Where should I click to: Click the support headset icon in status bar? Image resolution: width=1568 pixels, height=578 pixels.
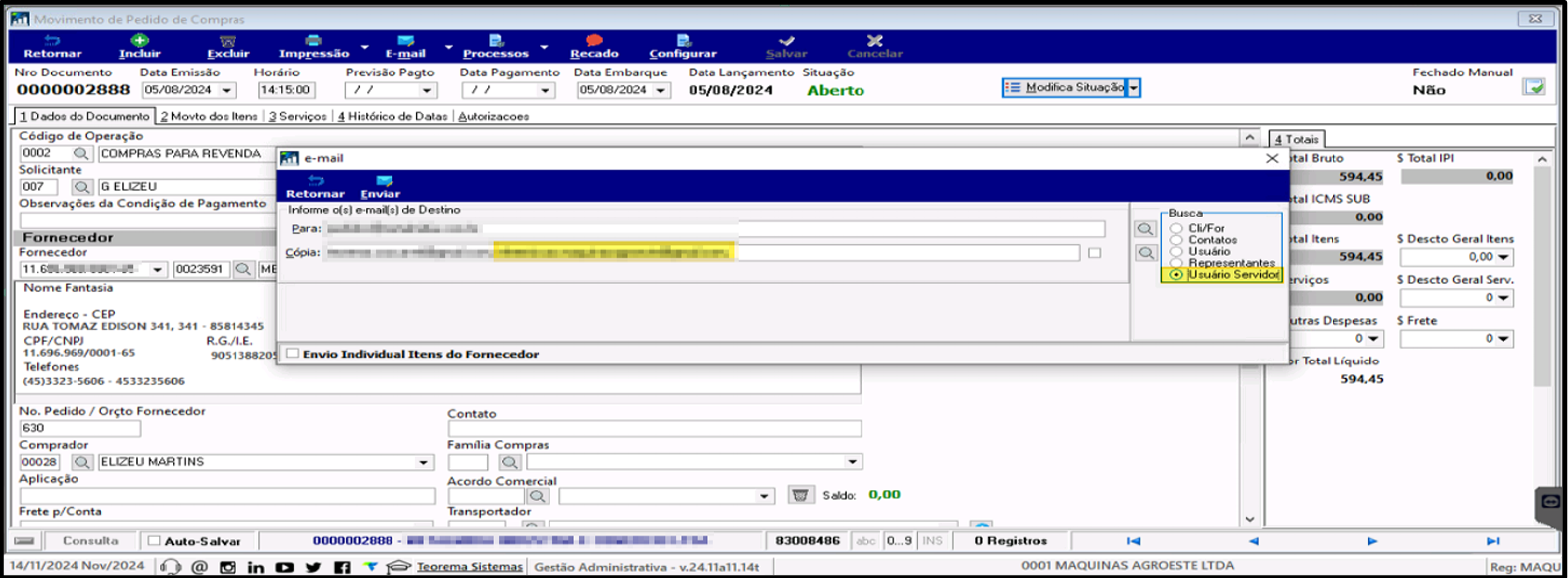(171, 567)
